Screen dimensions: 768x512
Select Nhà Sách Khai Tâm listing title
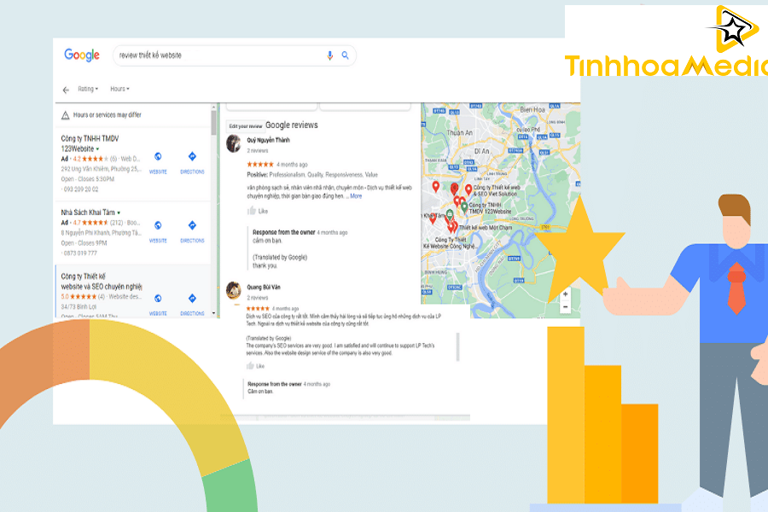pos(88,212)
